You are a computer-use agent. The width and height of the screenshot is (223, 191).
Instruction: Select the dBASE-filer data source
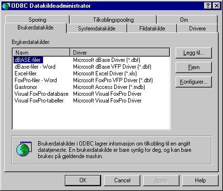(x=28, y=60)
